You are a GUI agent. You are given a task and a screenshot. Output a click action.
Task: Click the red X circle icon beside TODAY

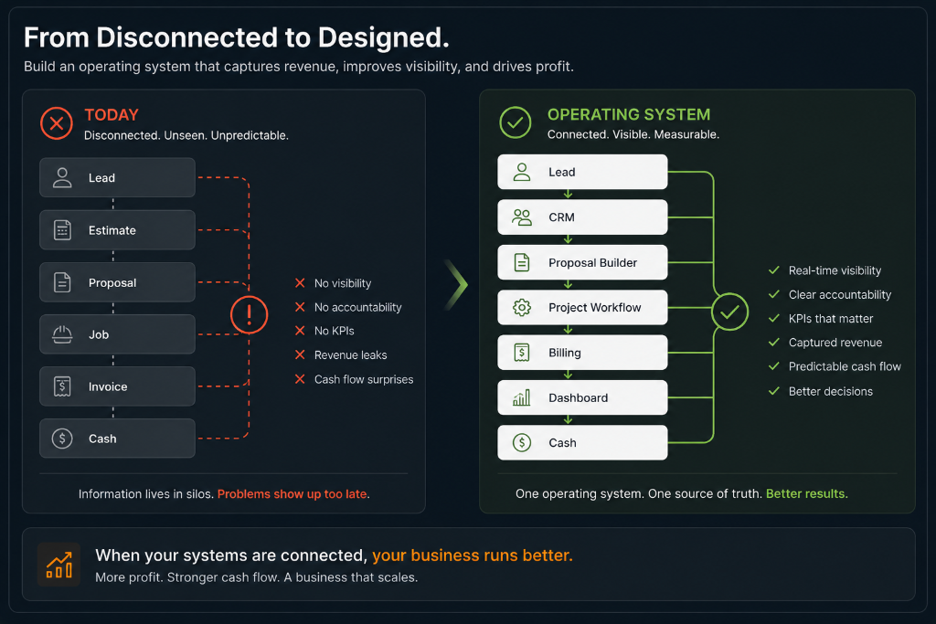click(x=57, y=123)
